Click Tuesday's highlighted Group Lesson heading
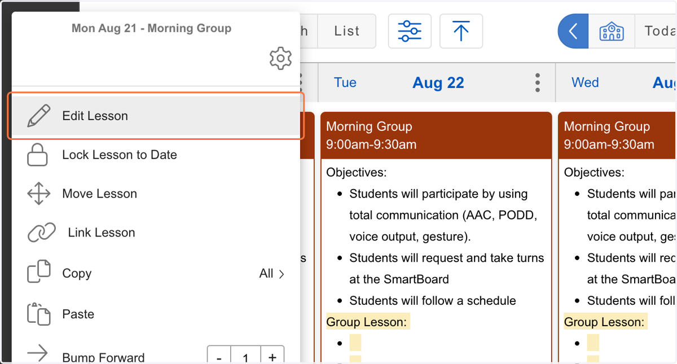 368,322
